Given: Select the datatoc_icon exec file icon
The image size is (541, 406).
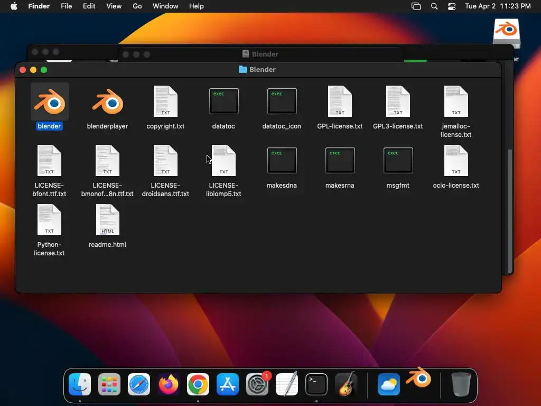Looking at the screenshot, I should 282,101.
